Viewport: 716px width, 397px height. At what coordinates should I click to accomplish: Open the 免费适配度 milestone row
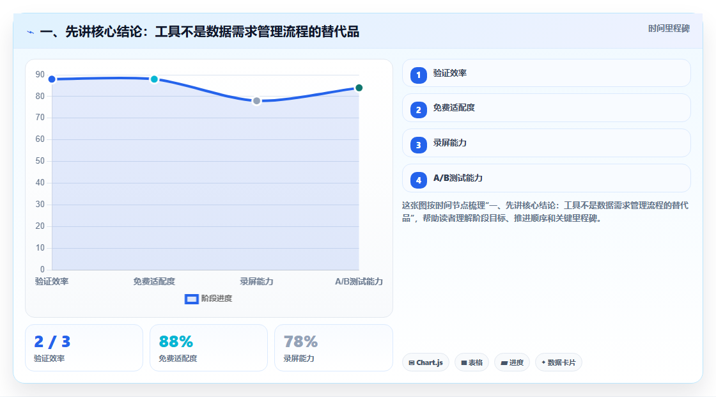tap(546, 108)
